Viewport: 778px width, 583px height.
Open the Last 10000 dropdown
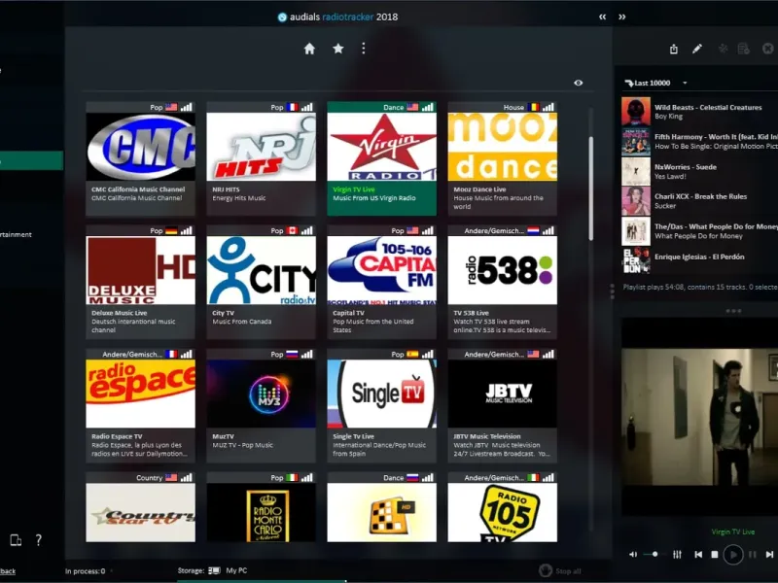pos(656,83)
